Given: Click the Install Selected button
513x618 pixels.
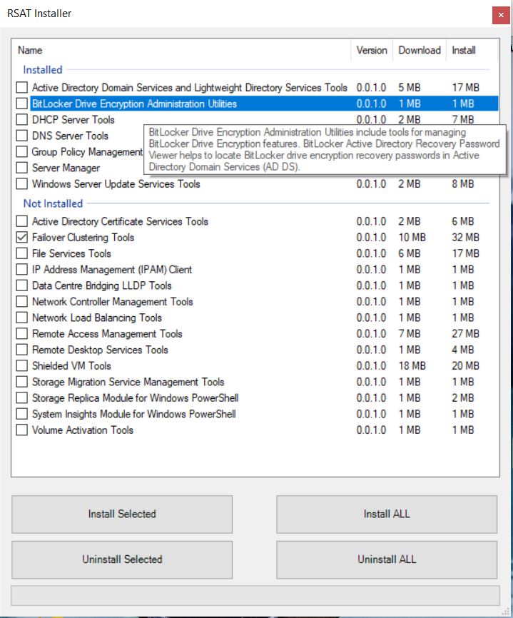Looking at the screenshot, I should point(122,515).
